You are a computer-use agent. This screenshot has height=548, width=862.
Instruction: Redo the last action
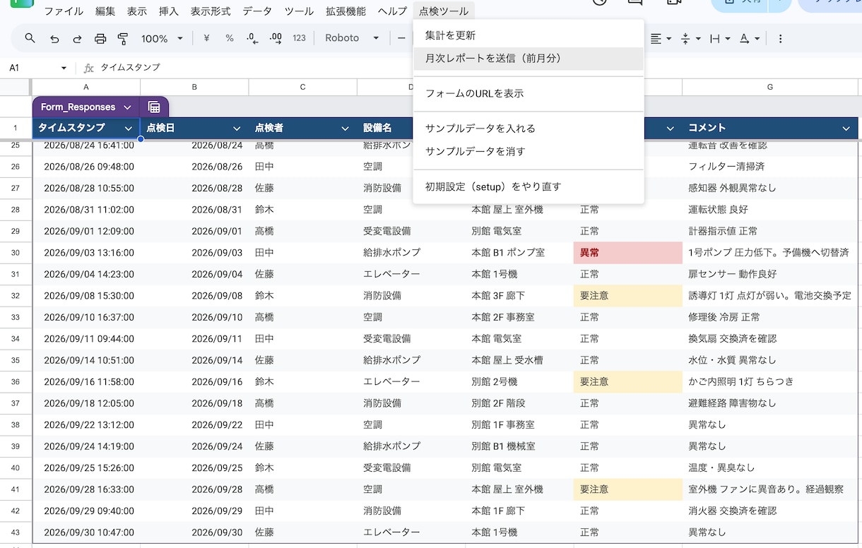coord(77,38)
